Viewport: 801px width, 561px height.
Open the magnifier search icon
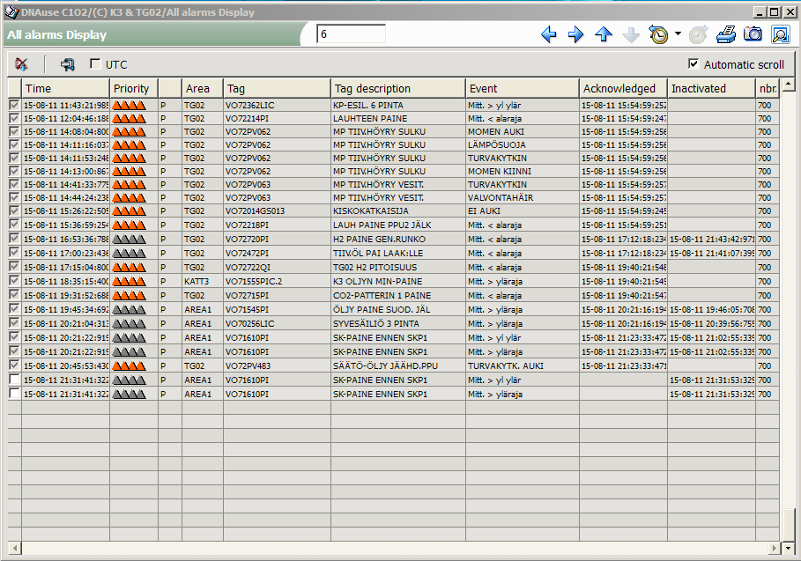point(781,34)
